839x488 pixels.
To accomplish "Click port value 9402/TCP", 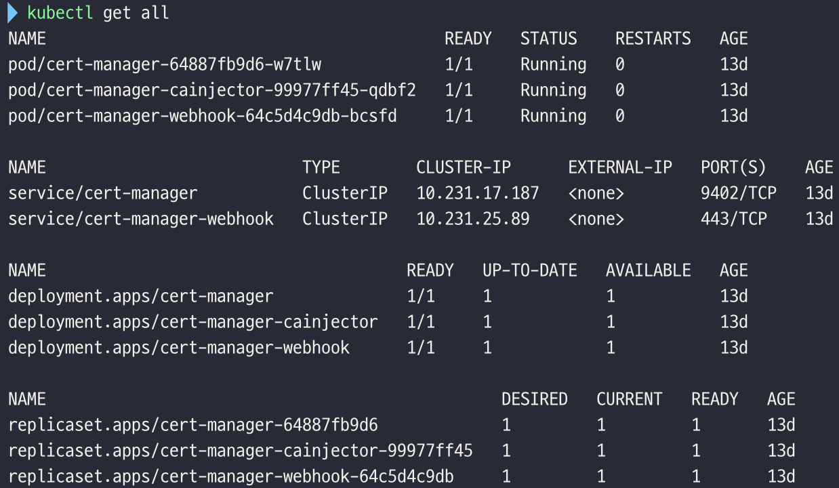I will [x=738, y=193].
